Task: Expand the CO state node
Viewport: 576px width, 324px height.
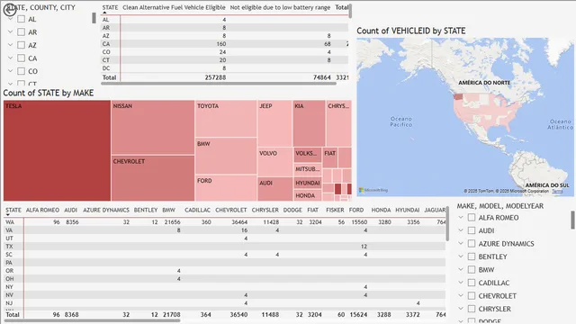Action: click(x=10, y=71)
